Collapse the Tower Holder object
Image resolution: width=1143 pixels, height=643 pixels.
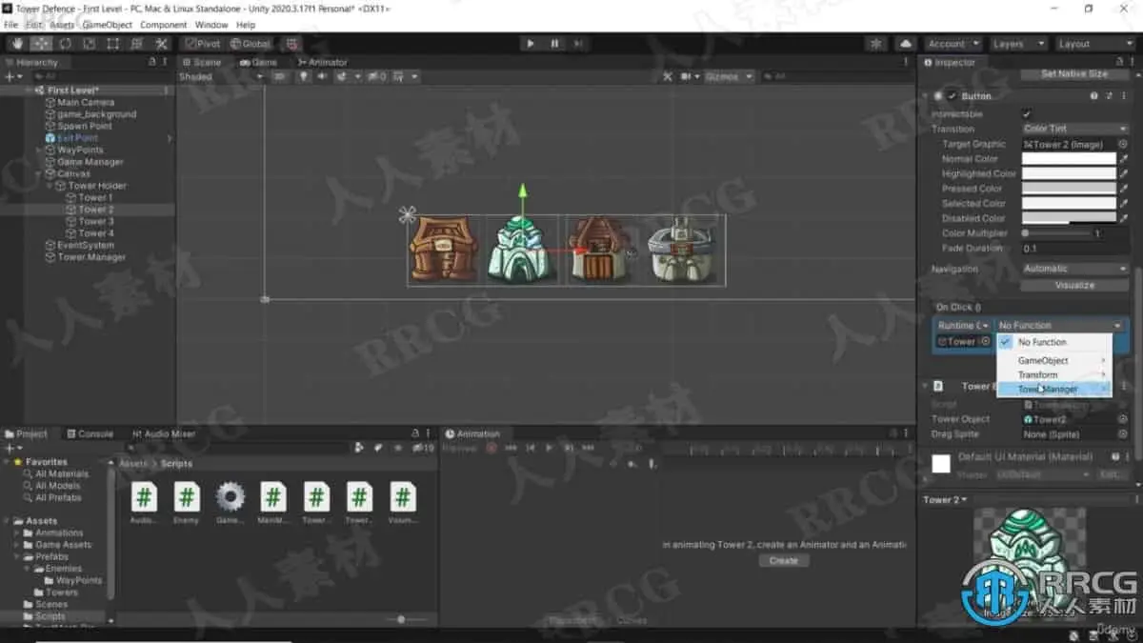50,186
